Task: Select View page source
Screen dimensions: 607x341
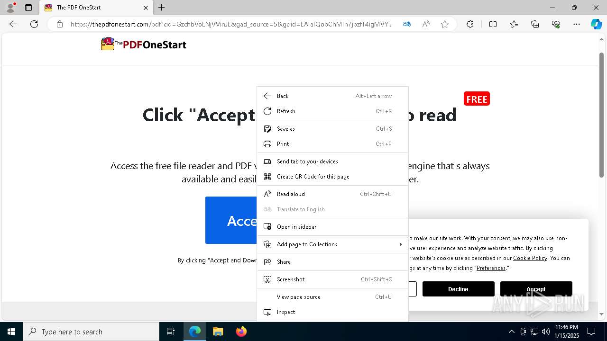Action: tap(332, 297)
